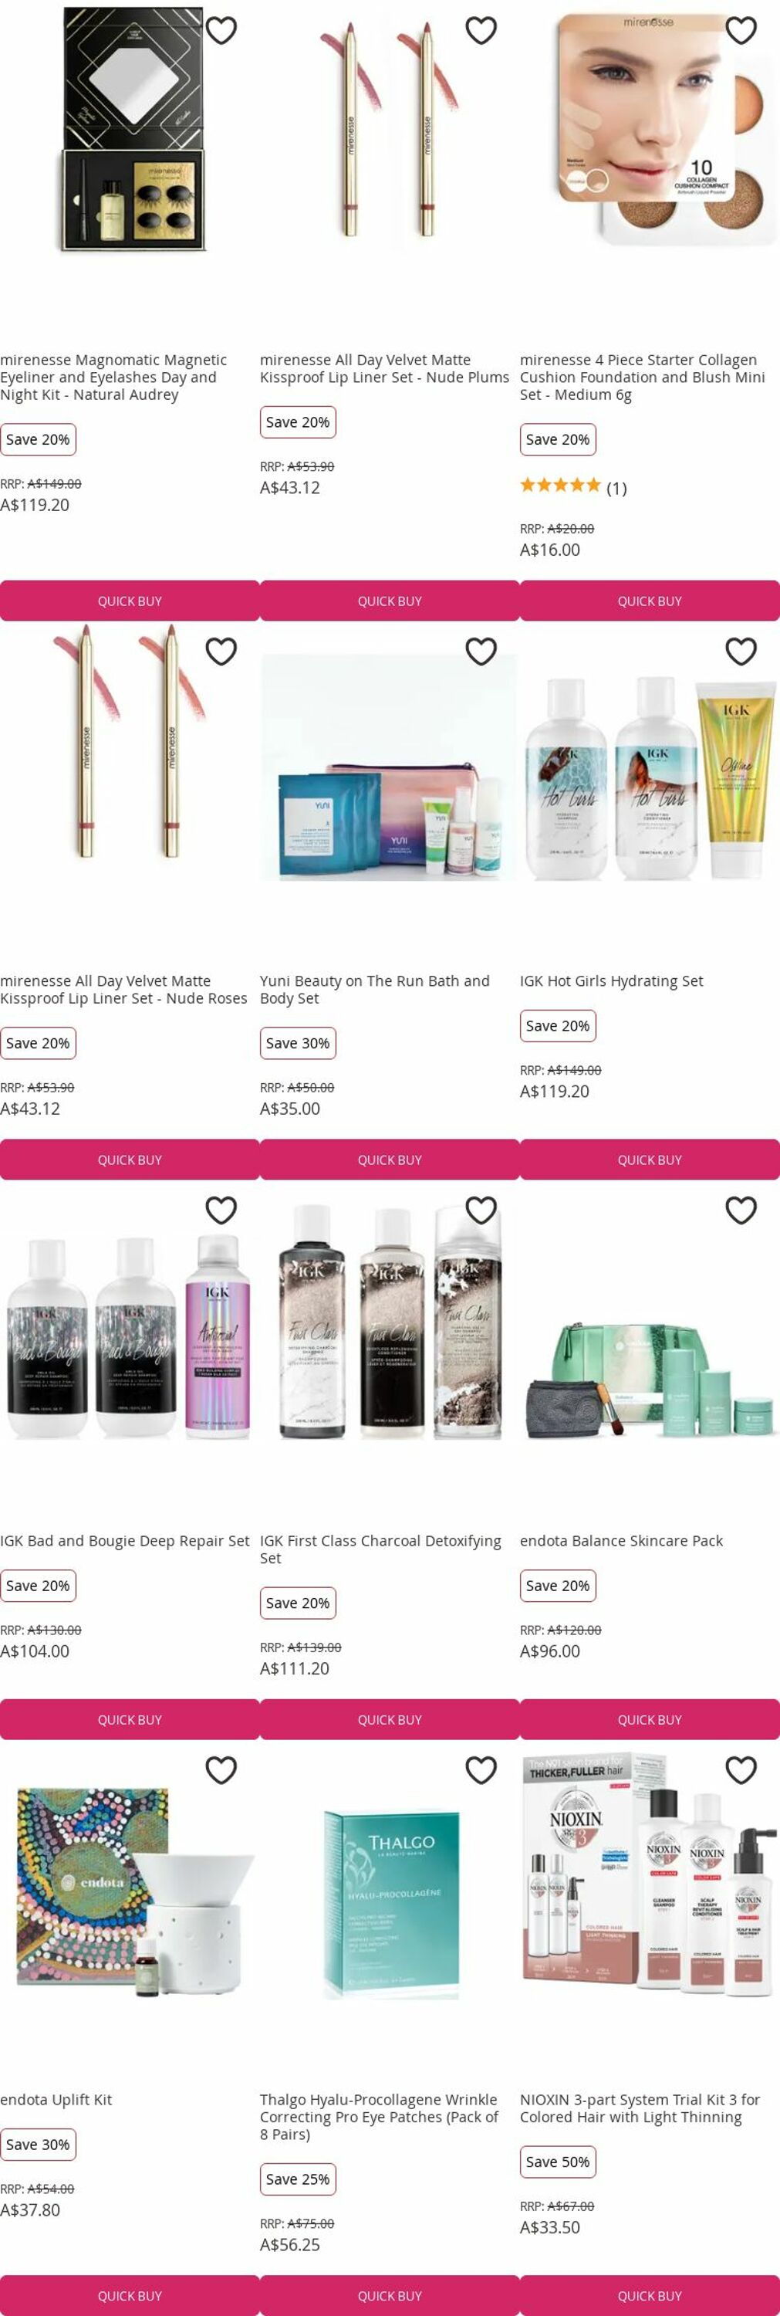The image size is (780, 2316).
Task: Add Magnomatic Eyeliner Kit to wishlist heart
Action: click(221, 31)
